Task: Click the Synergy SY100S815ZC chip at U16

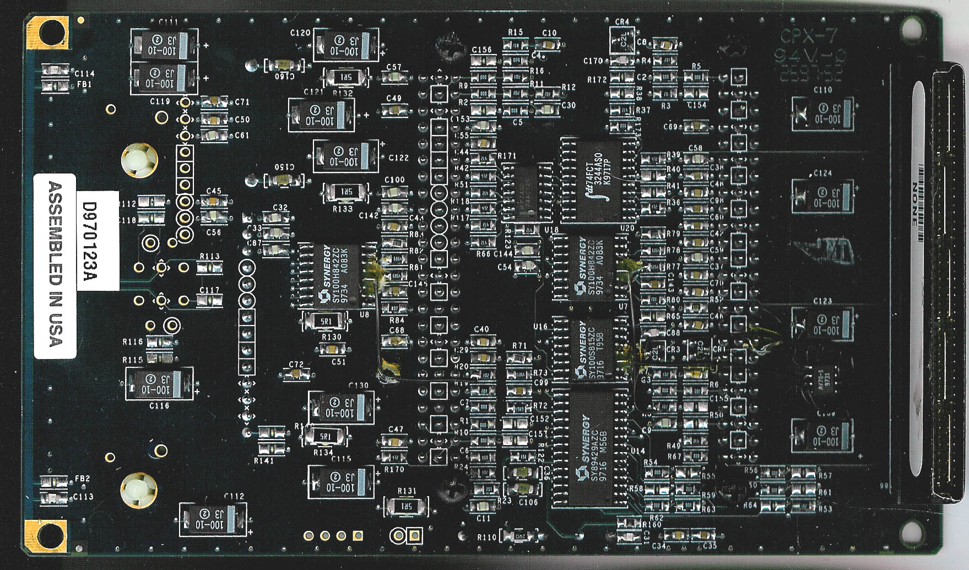Action: tap(590, 349)
